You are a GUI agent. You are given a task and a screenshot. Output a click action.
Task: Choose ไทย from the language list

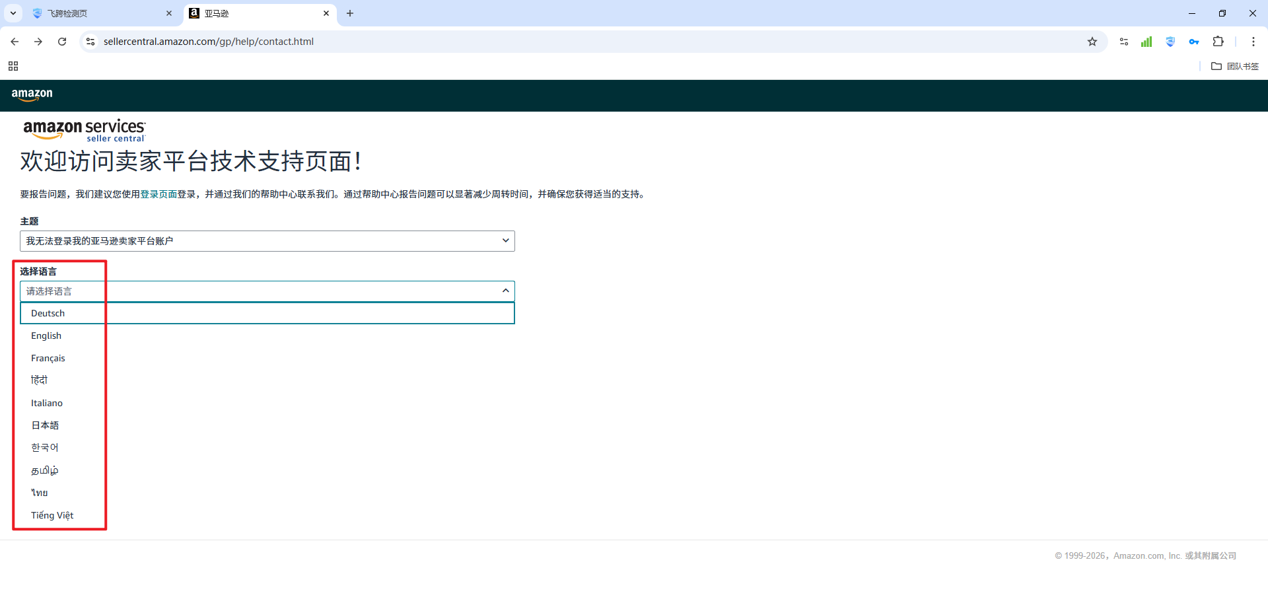pos(267,493)
